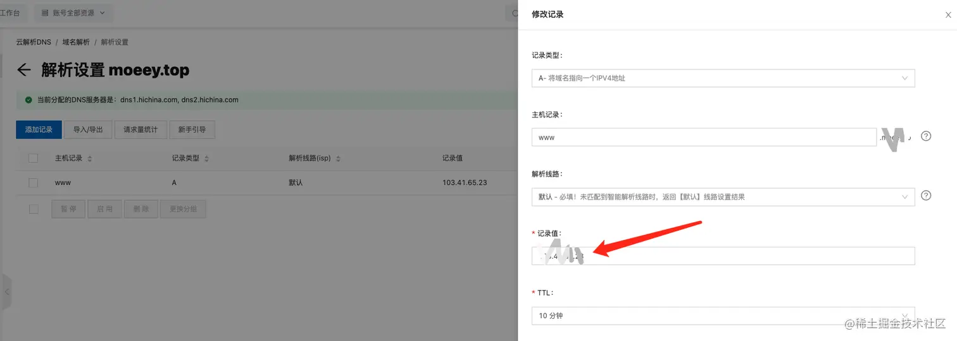Sort by 记录类型 column arrows

coord(206,159)
